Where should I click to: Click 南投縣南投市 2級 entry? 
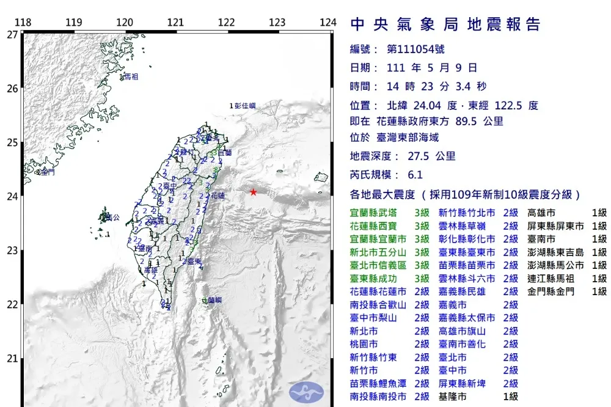(x=389, y=397)
